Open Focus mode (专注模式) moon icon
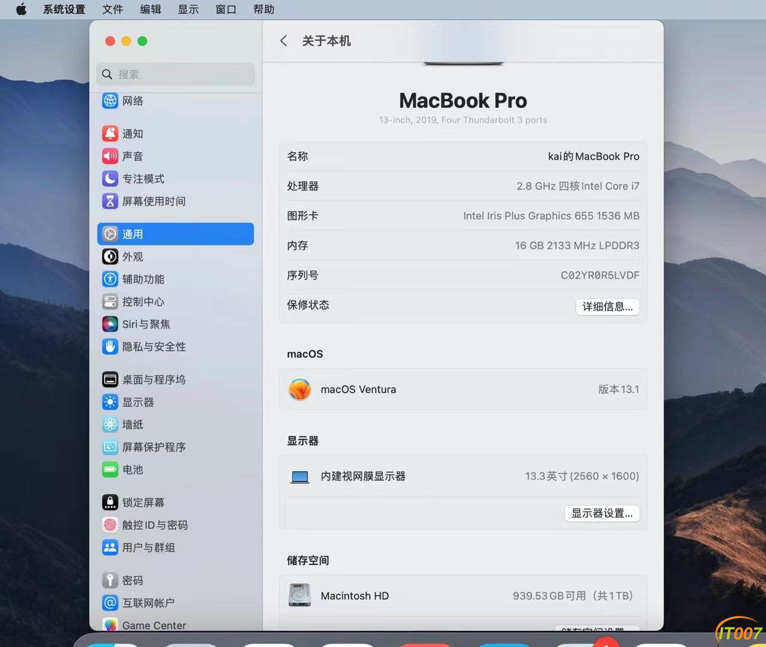 pos(110,179)
